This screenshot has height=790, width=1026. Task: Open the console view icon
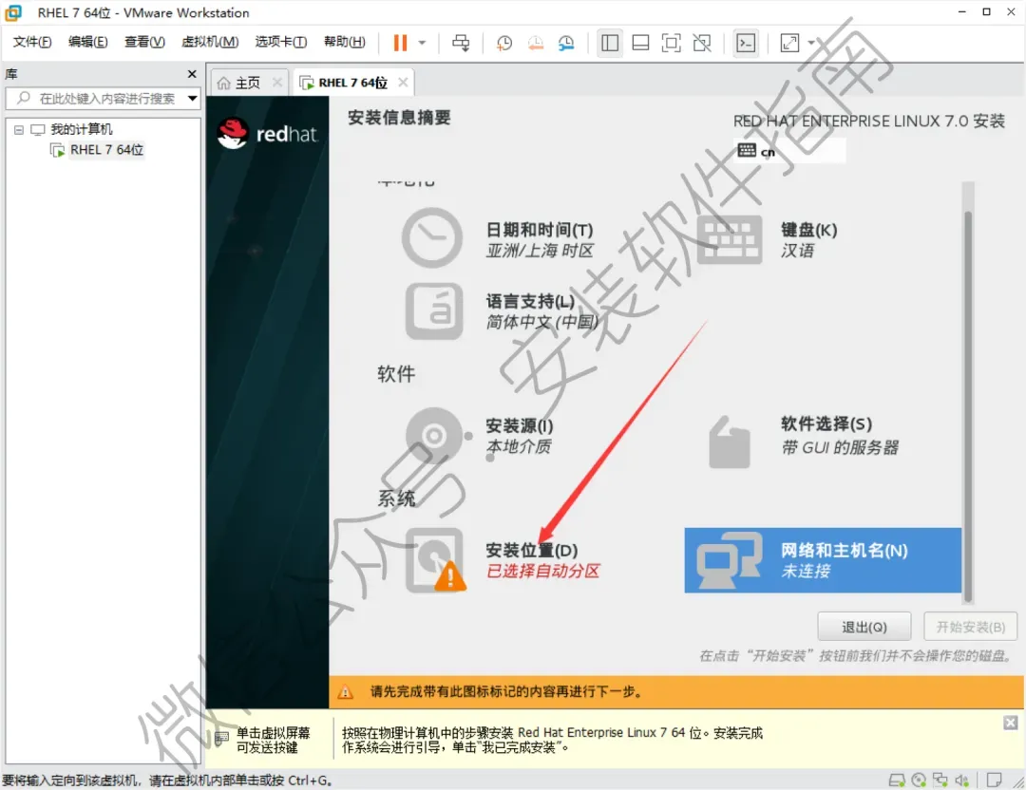point(746,43)
